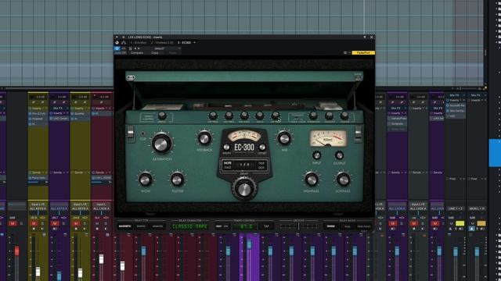
Task: Click the Compare button
Action: tap(137, 53)
